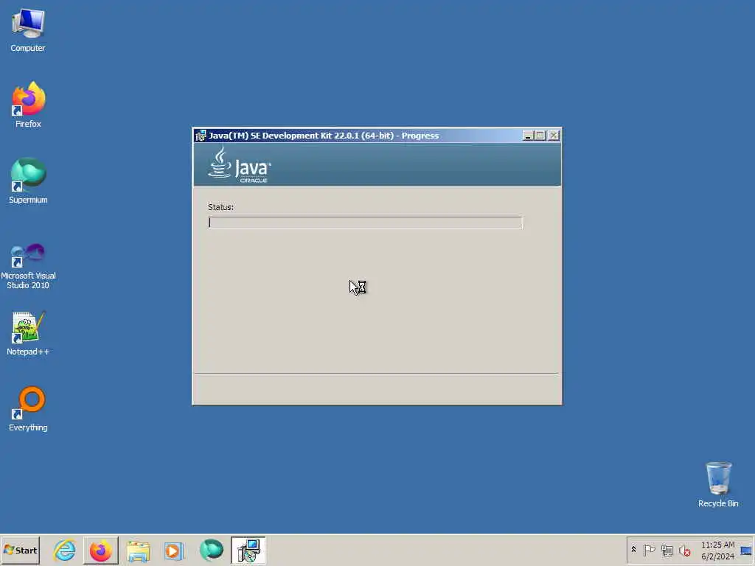Image resolution: width=755 pixels, height=566 pixels.
Task: Select the Recycle Bin icon
Action: [718, 485]
